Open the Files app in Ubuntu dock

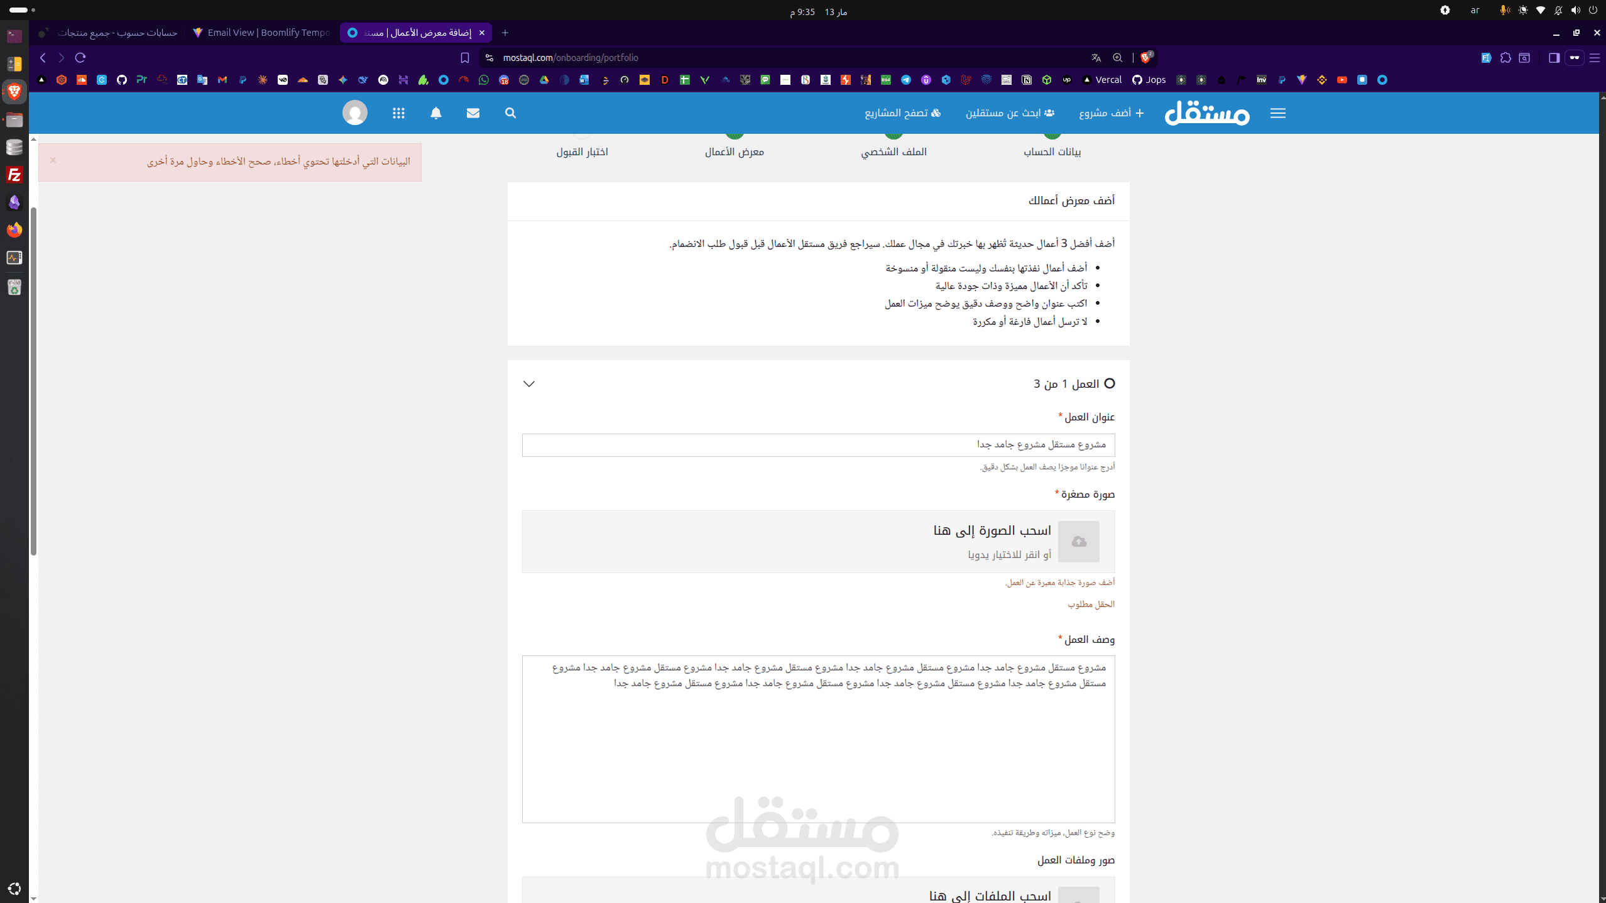(14, 119)
